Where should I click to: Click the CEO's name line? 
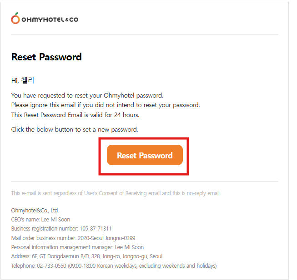tap(40, 220)
